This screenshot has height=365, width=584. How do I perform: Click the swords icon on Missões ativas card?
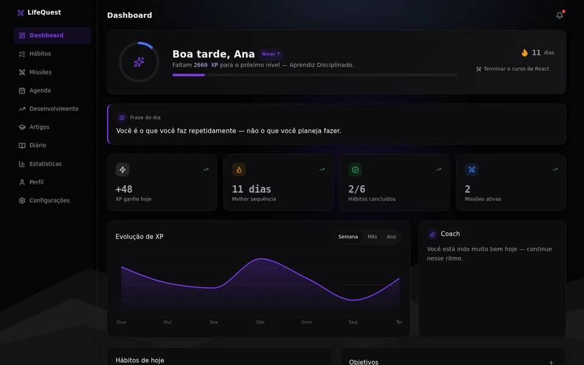click(471, 170)
